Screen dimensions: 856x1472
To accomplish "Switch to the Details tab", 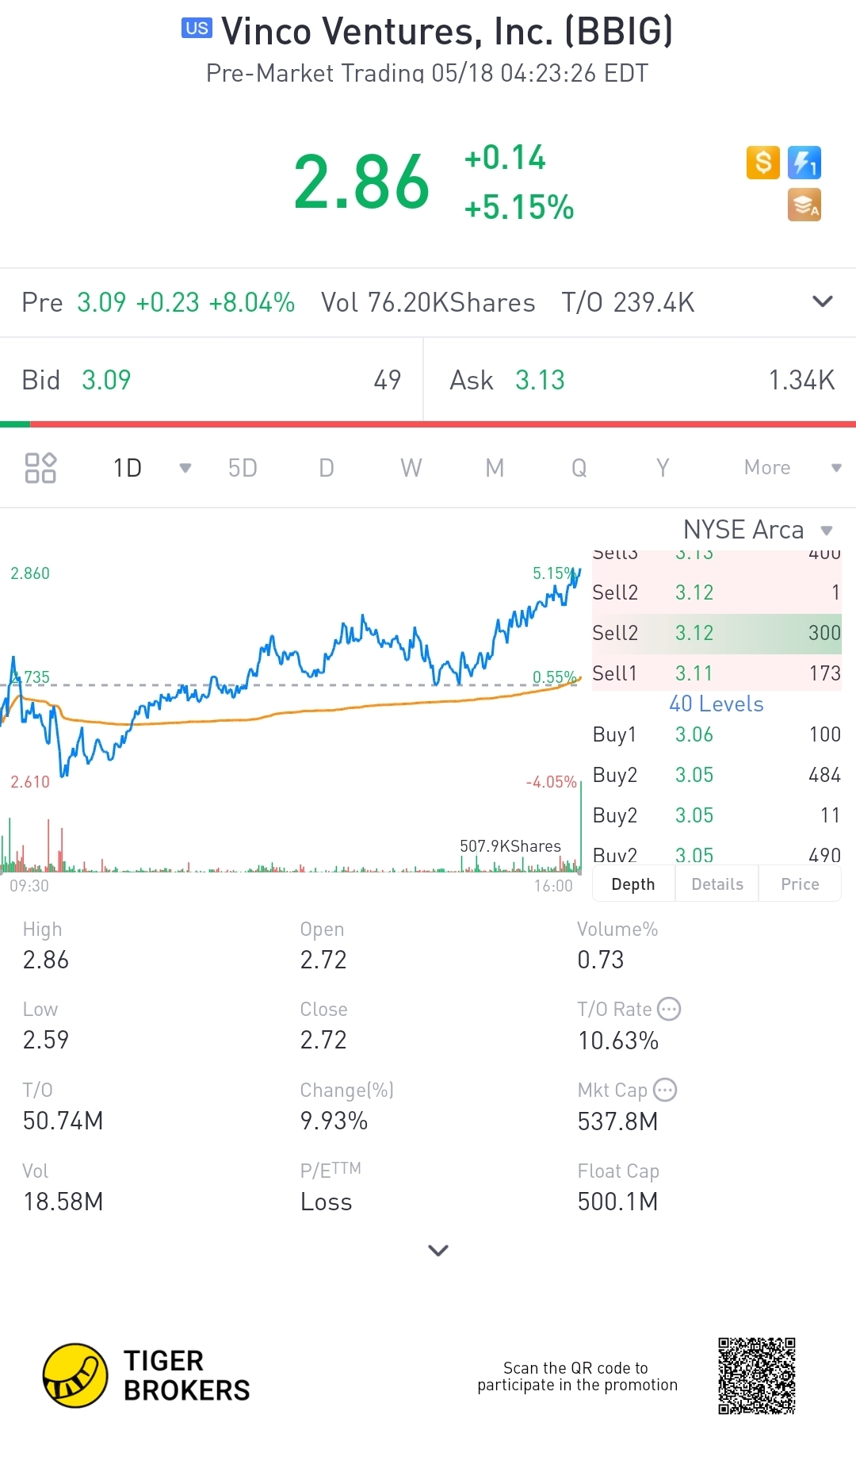I will click(x=717, y=884).
